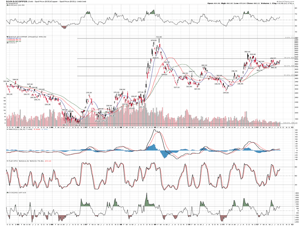Click the 336.85 price label
Viewport: 302px width, 226px height.
pyautogui.click(x=240, y=84)
